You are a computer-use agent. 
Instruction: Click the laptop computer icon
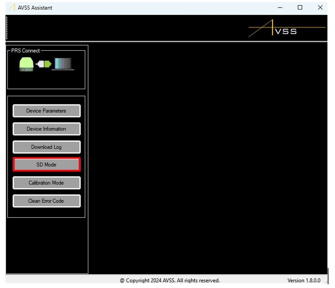tap(63, 64)
